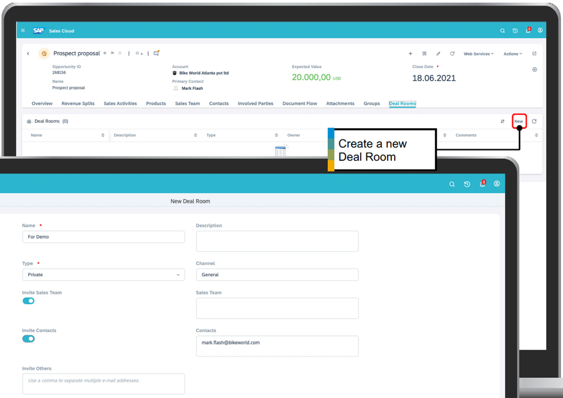Viewport: 563px width, 398px height.
Task: Open notifications bell in the Sales Cloud opportunity window
Action: (528, 30)
